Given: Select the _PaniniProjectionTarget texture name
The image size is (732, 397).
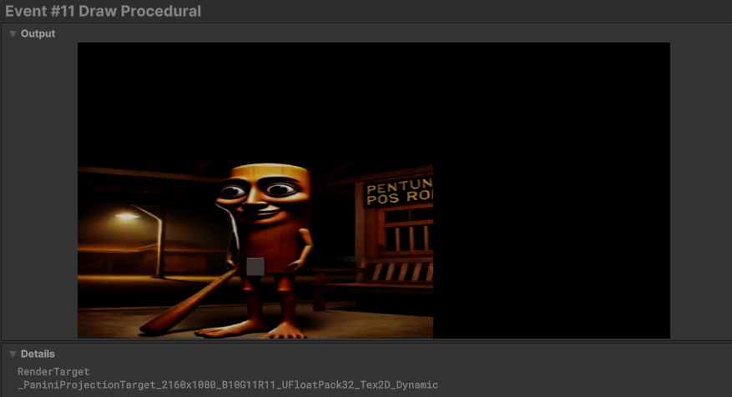Looking at the screenshot, I should tap(228, 384).
